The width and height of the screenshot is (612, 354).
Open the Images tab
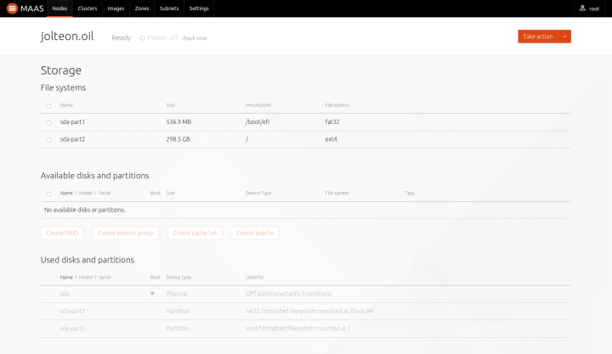[x=116, y=8]
